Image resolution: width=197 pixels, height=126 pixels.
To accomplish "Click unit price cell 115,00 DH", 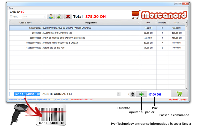I will click(148, 38).
